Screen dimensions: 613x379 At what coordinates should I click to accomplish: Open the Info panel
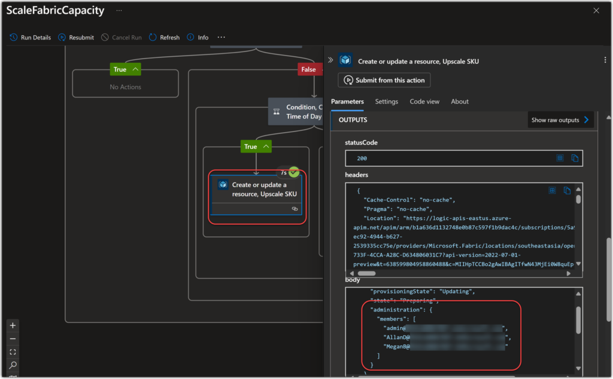198,38
